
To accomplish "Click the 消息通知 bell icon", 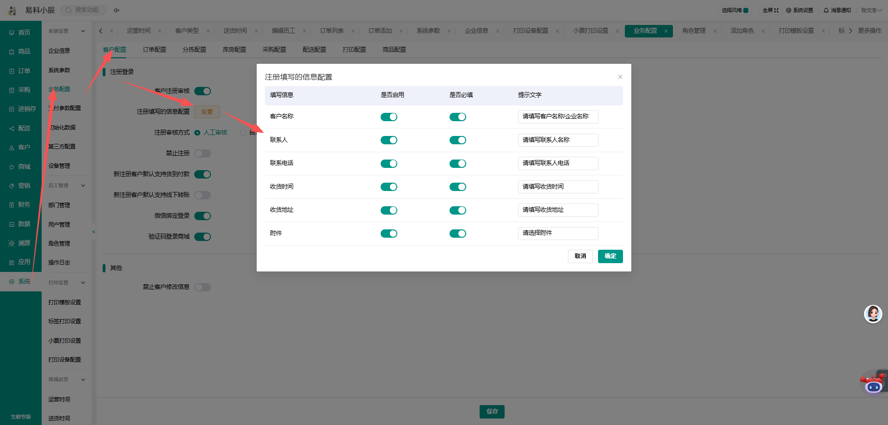I will pyautogui.click(x=826, y=10).
